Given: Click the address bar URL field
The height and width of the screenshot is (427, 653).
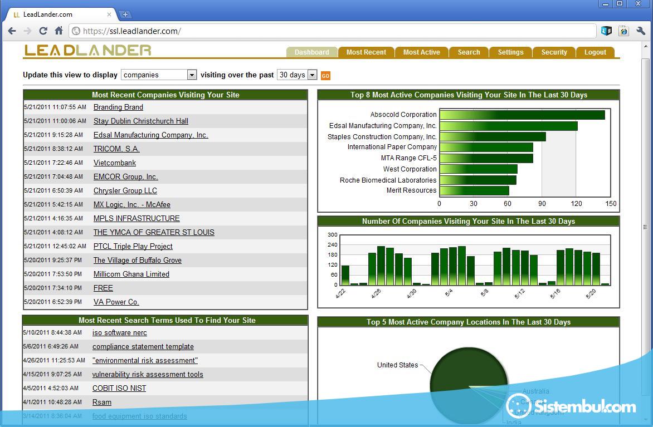Looking at the screenshot, I should click(x=334, y=31).
